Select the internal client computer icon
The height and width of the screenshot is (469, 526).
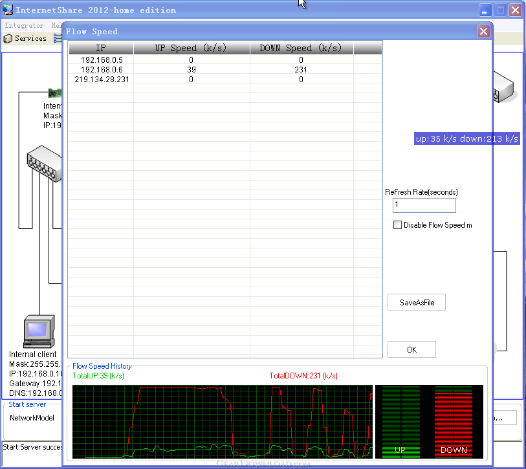39,331
